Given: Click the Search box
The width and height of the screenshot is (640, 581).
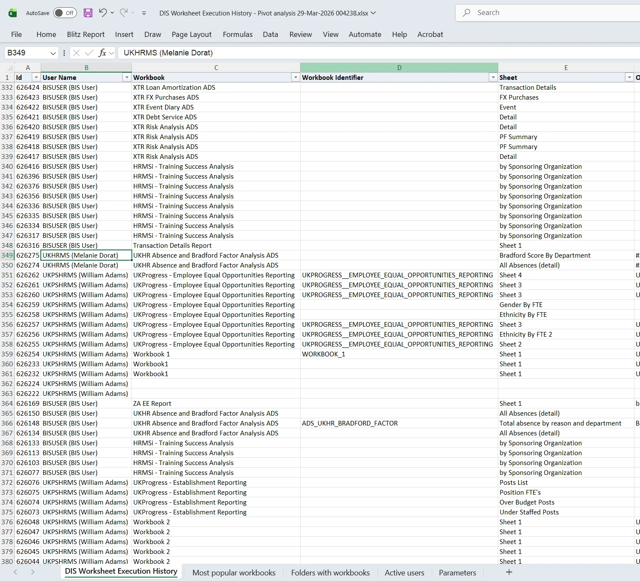Looking at the screenshot, I should (548, 13).
